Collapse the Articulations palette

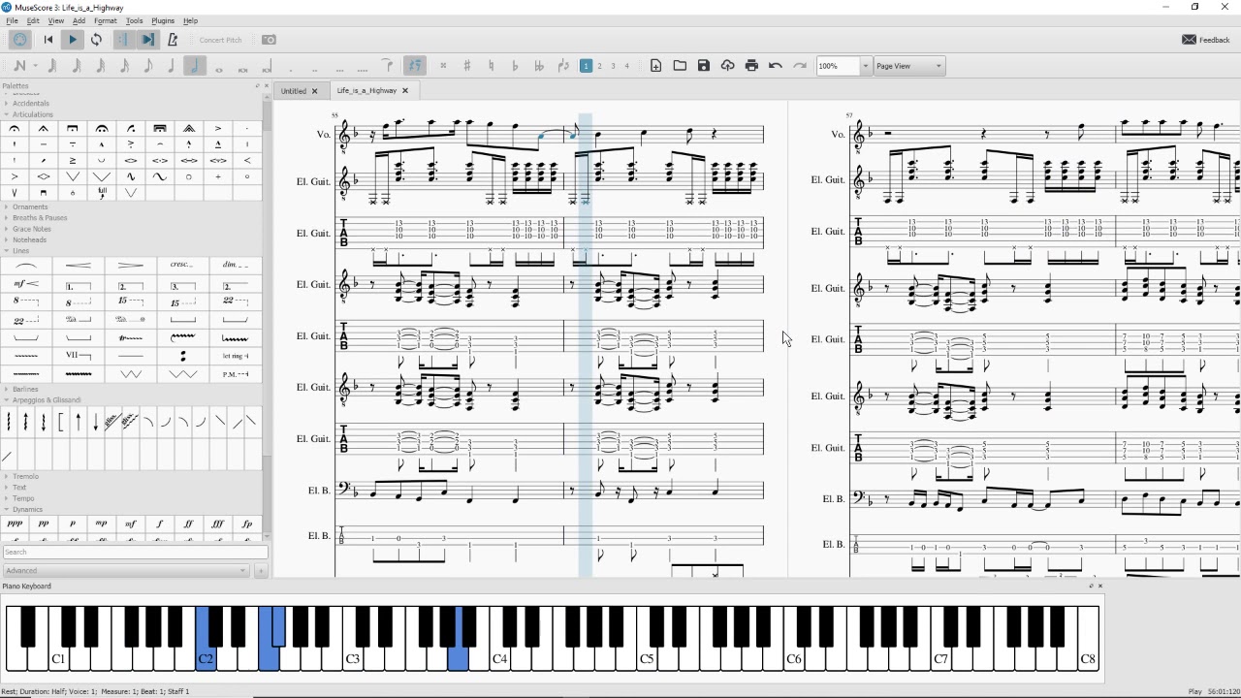[33, 114]
